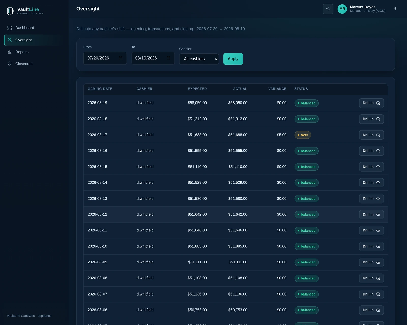Drill in to the 2026-08-08 shift
Image resolution: width=407 pixels, height=325 pixels.
(x=371, y=278)
